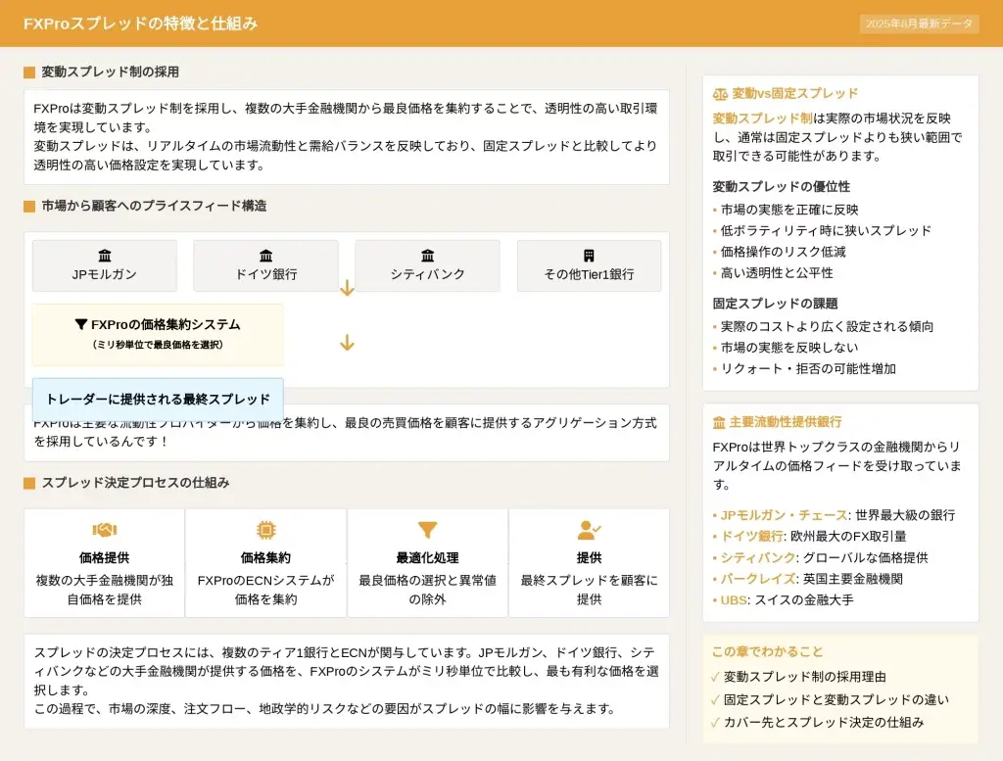
Task: Click the bank icon above JPモルガン
Action: 105,256
